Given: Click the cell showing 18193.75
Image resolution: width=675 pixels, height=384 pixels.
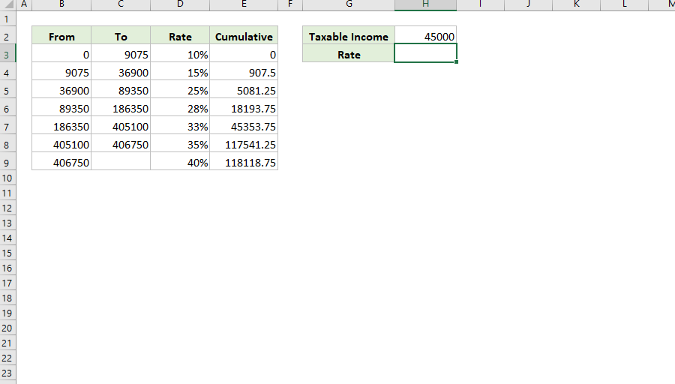Looking at the screenshot, I should (244, 109).
